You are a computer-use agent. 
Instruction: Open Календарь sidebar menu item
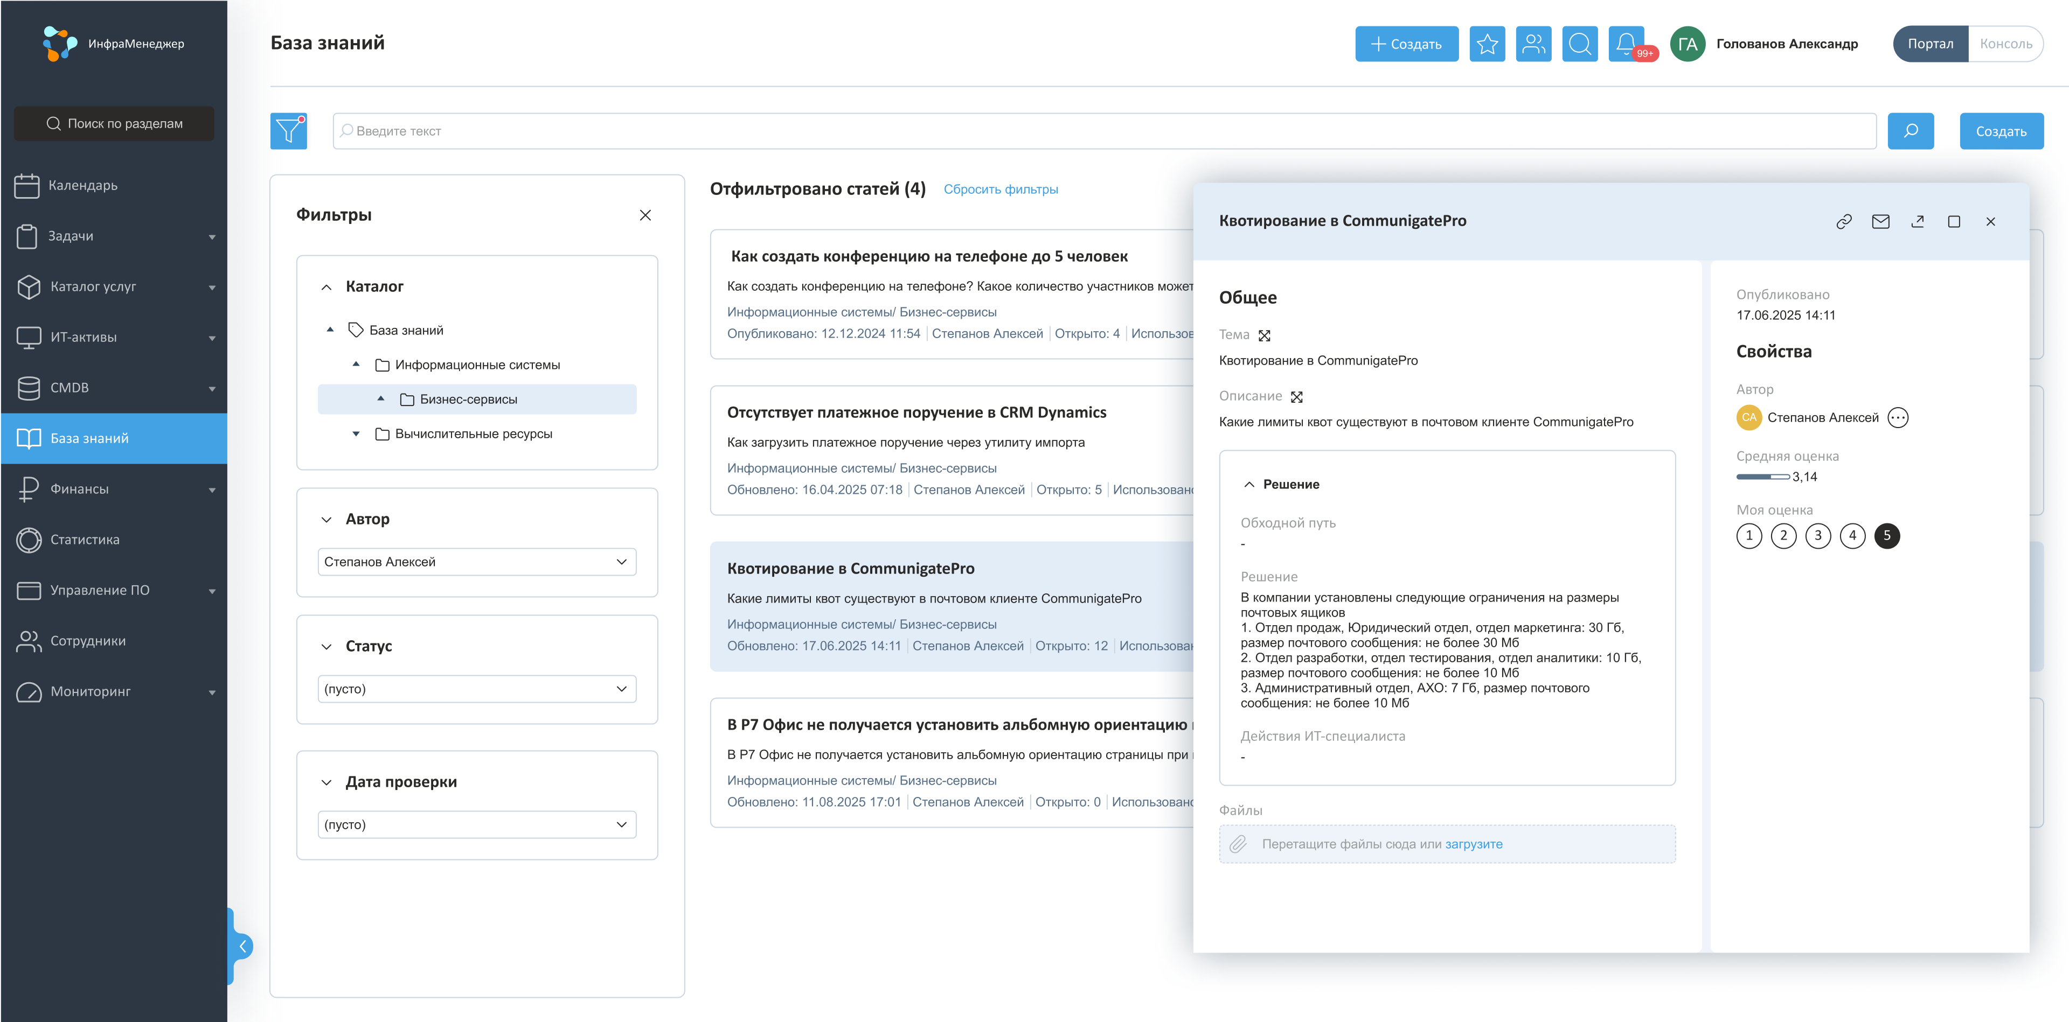click(83, 185)
